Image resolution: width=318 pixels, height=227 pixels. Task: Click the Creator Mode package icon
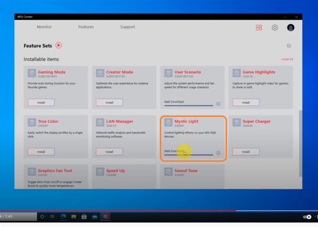click(100, 73)
